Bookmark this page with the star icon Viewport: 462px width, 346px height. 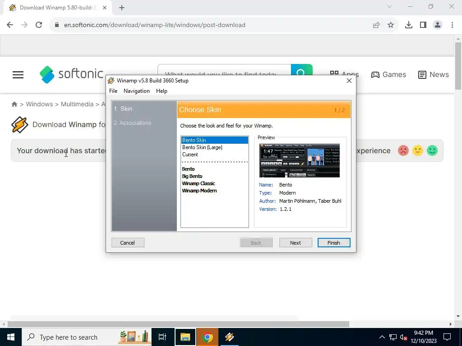391,25
